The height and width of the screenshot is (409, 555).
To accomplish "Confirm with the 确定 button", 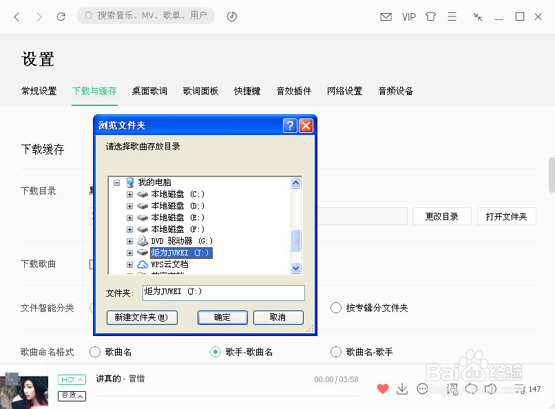I will (222, 317).
